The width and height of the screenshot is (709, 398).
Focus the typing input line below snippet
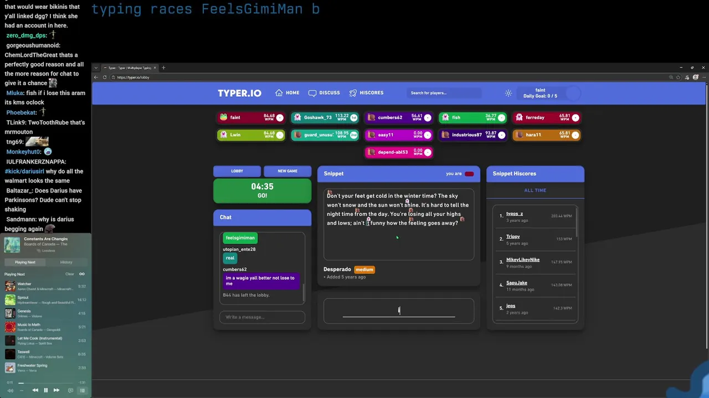399,311
